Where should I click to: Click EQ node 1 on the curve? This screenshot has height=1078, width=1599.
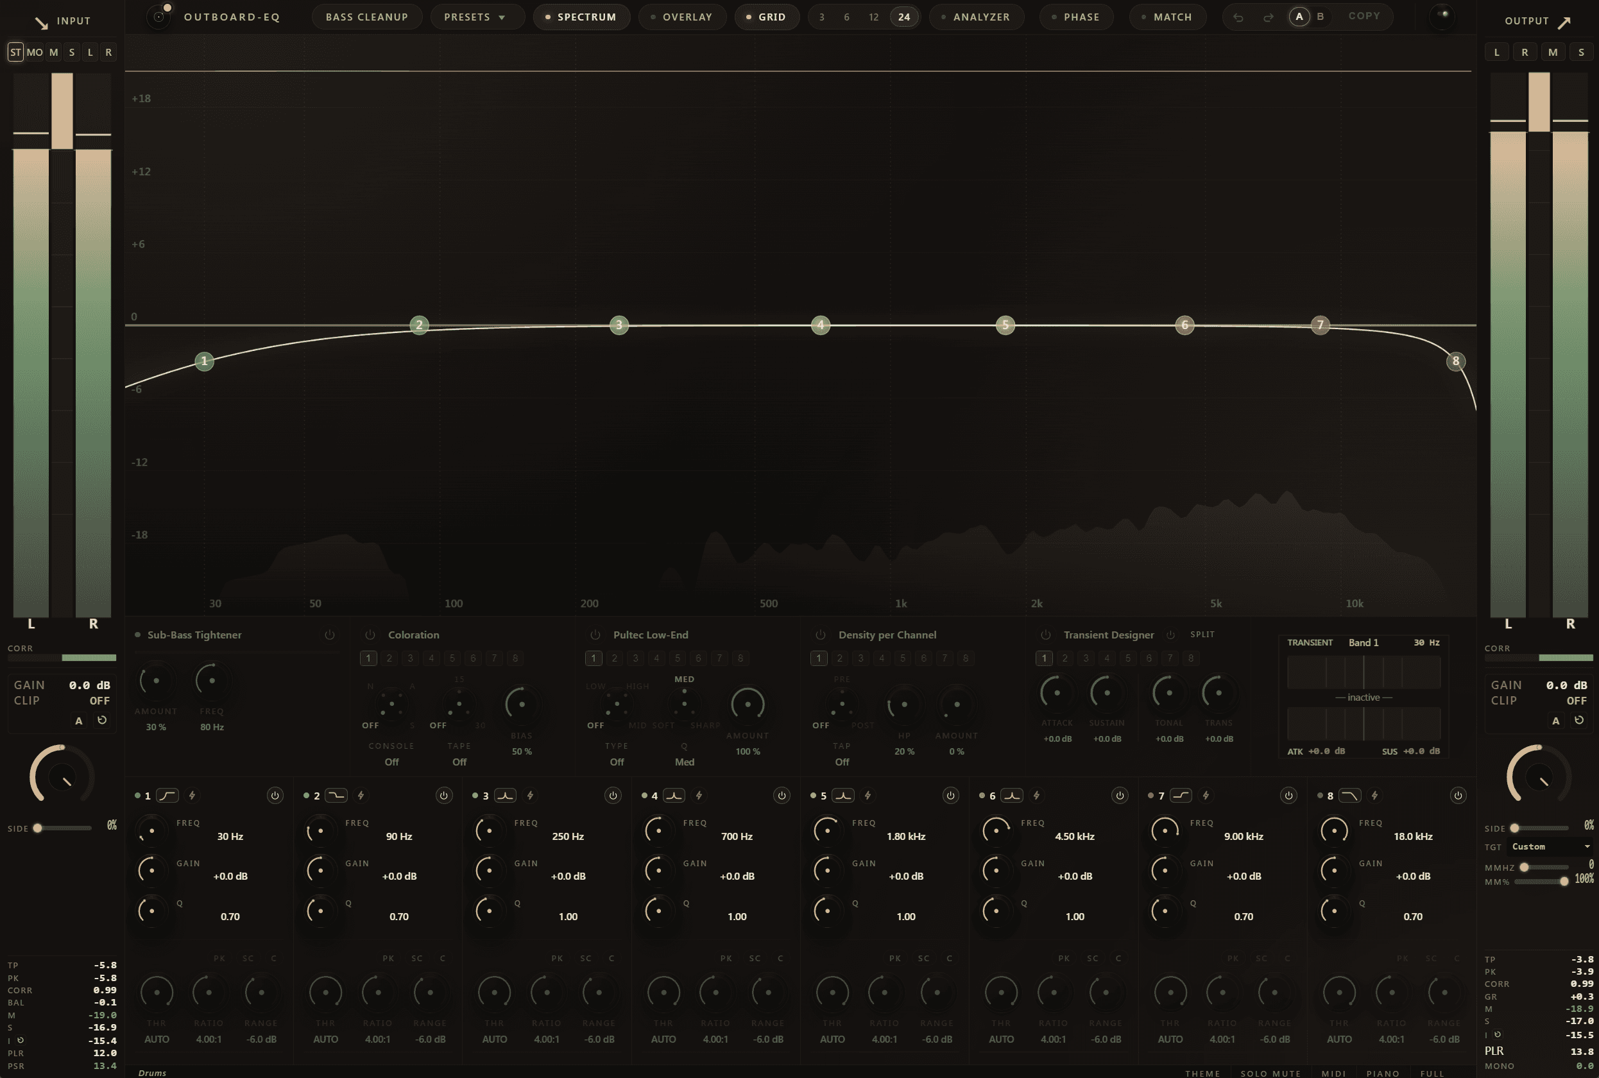pyautogui.click(x=204, y=361)
